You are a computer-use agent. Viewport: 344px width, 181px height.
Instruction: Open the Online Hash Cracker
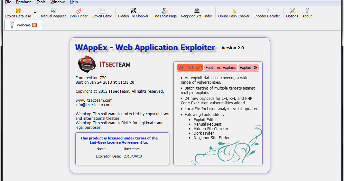(x=234, y=13)
